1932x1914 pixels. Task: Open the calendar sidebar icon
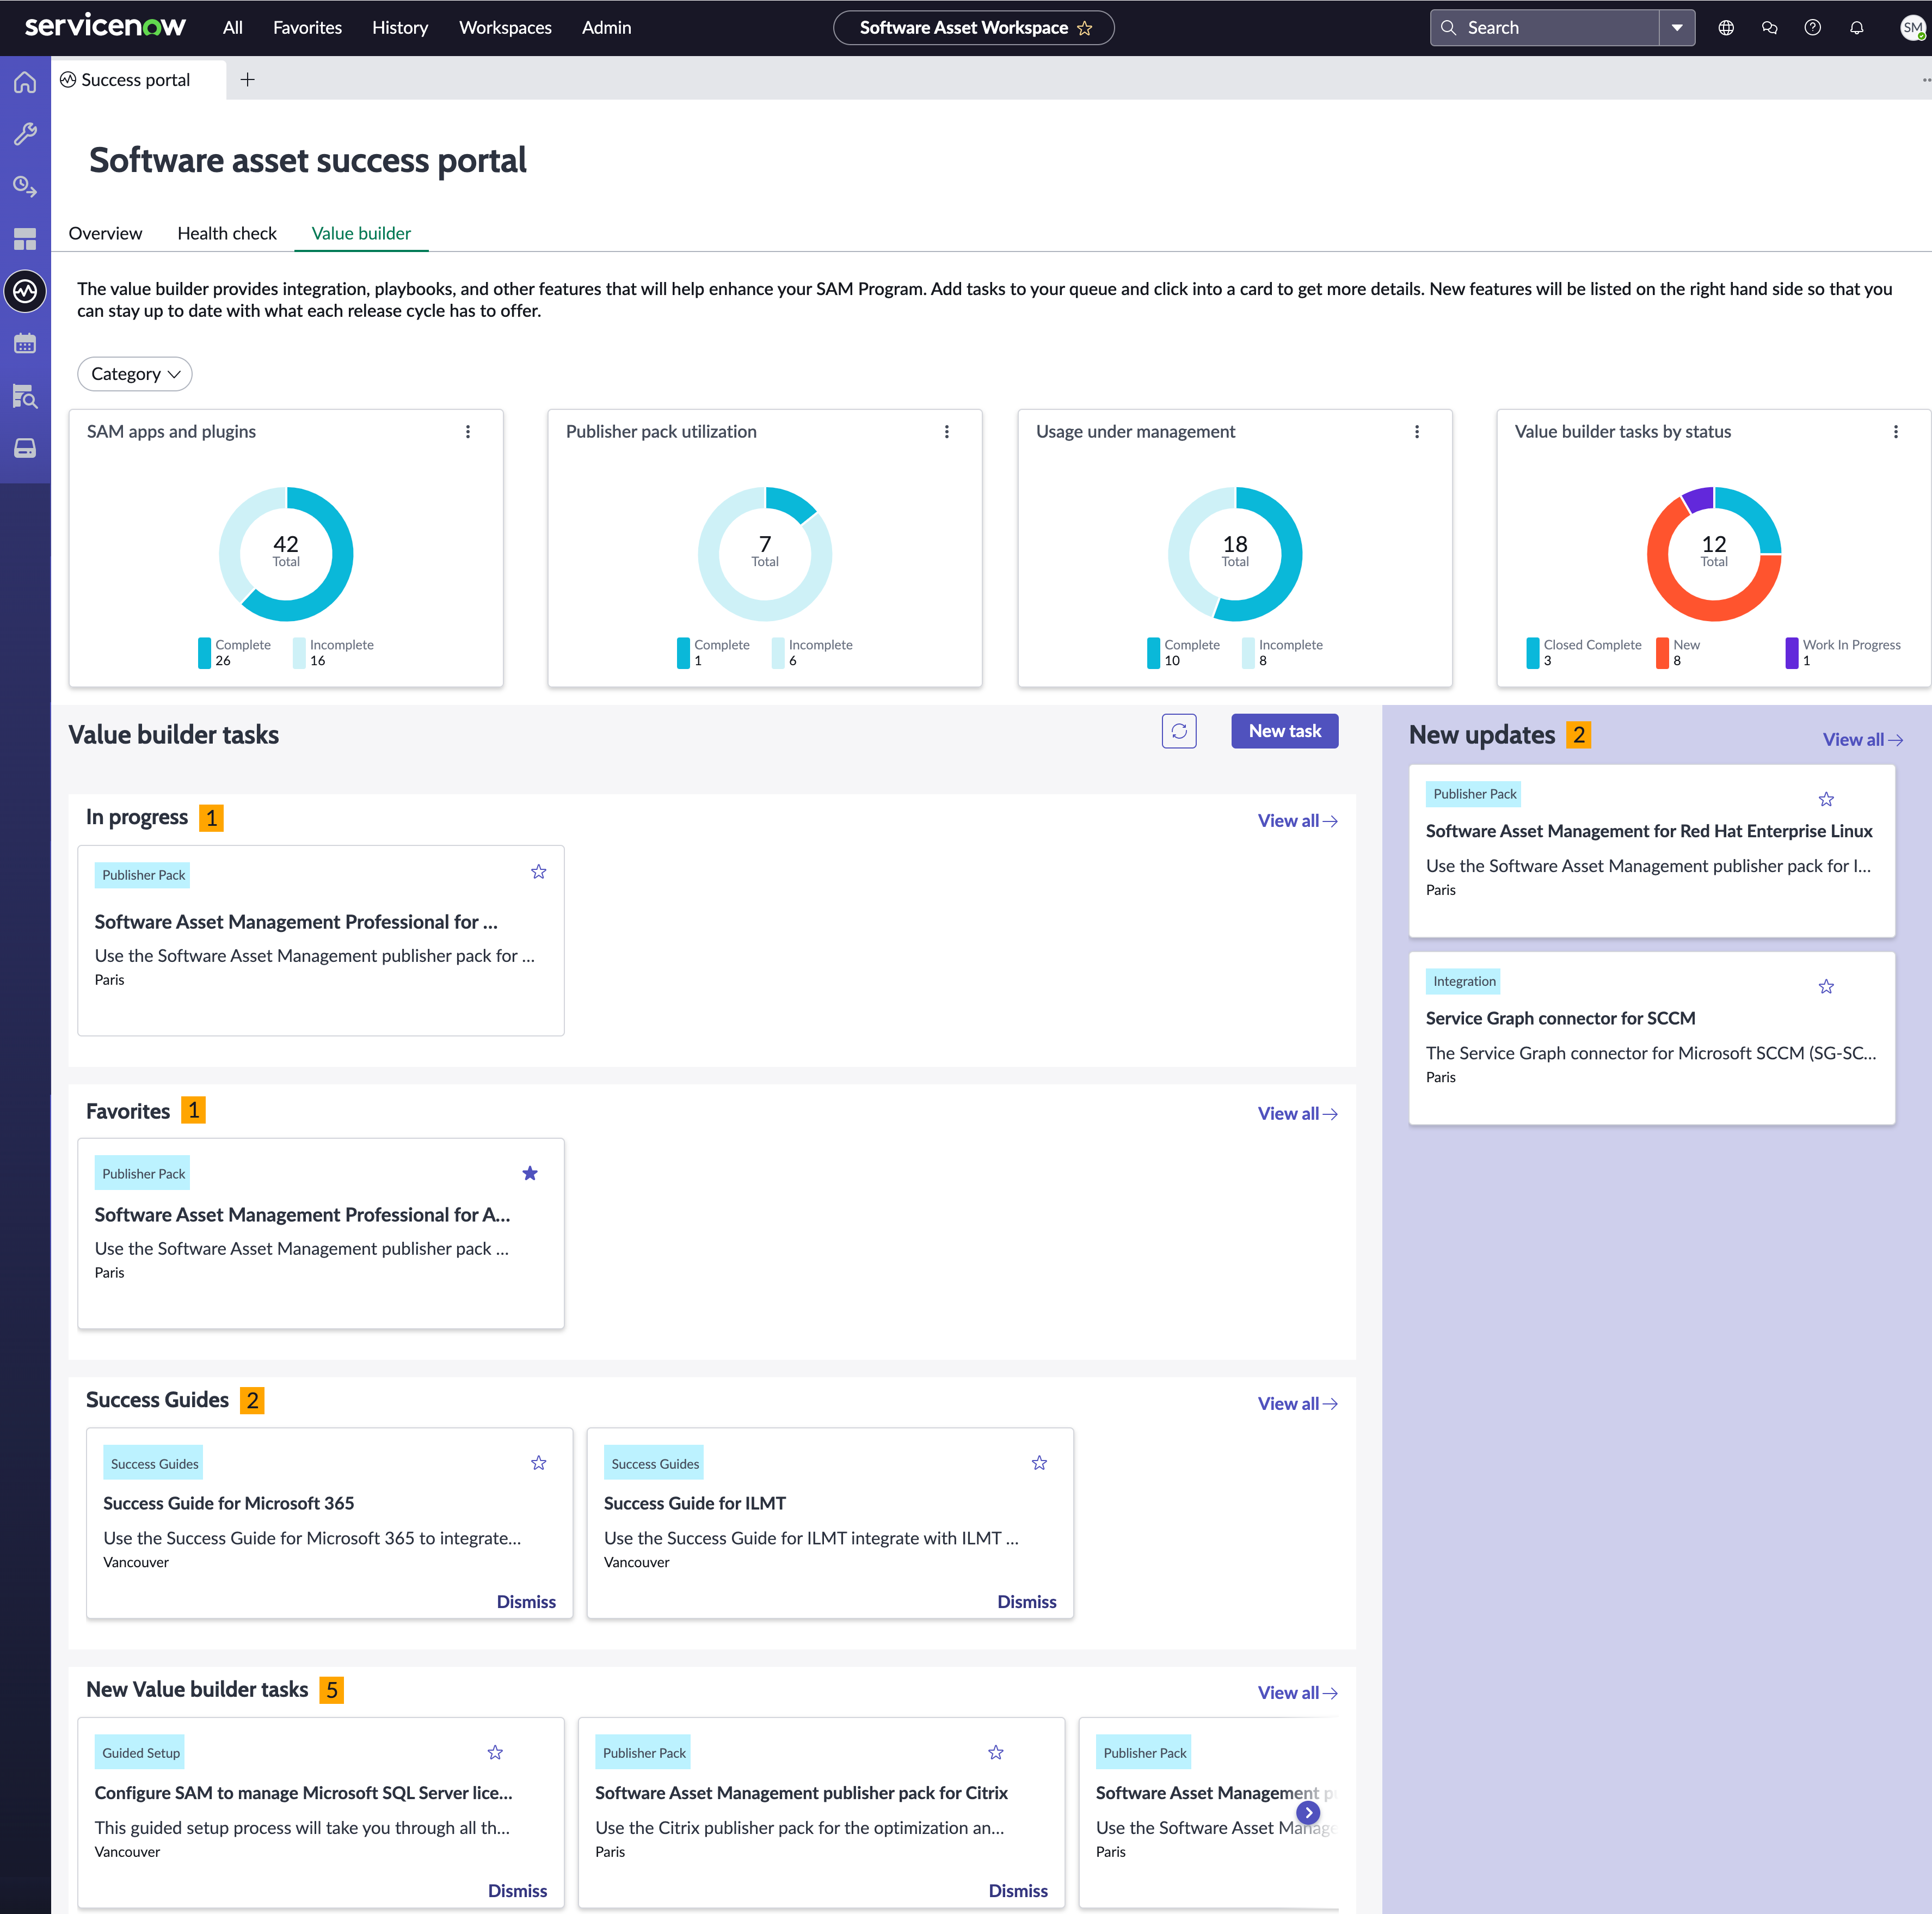25,343
